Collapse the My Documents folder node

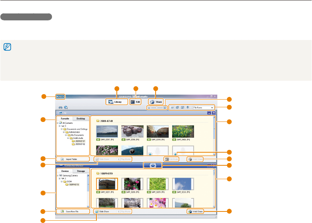[x=66, y=135]
